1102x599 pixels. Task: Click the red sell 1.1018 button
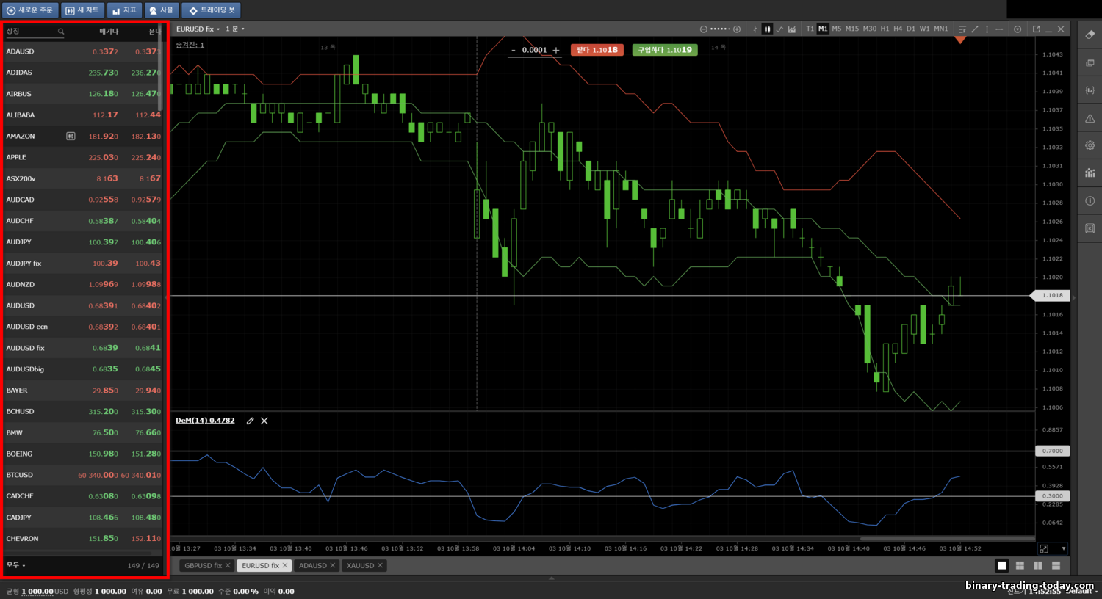point(597,50)
